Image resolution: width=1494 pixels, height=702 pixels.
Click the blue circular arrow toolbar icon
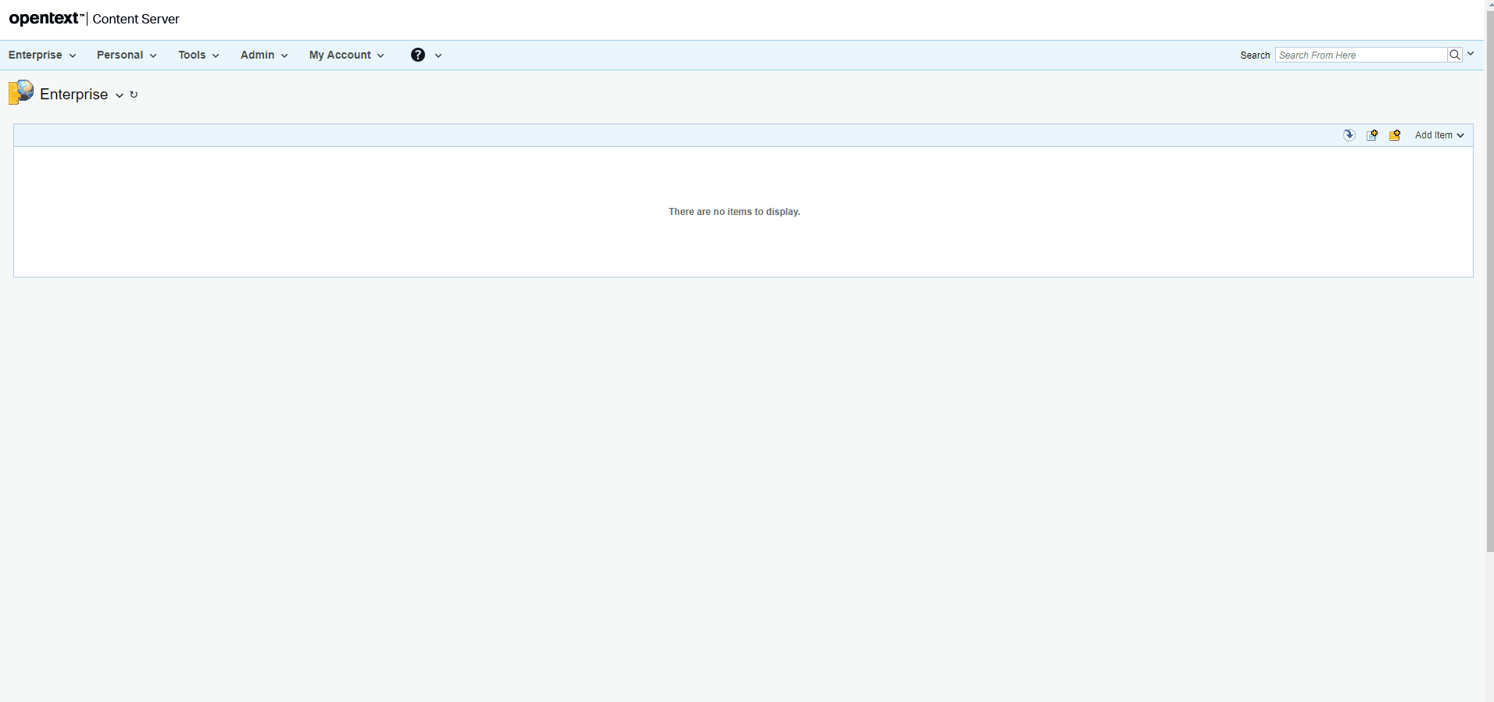[1349, 135]
